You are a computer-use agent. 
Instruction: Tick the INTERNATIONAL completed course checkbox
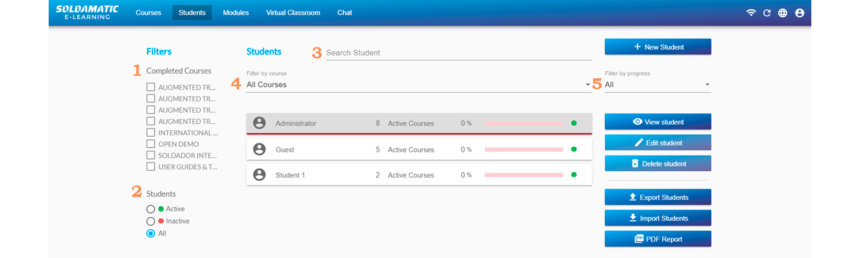pos(151,133)
